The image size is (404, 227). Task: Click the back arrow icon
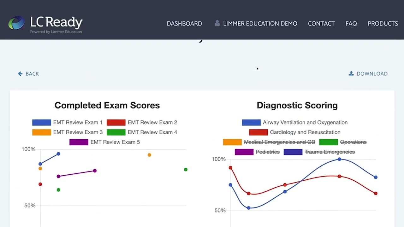click(20, 74)
